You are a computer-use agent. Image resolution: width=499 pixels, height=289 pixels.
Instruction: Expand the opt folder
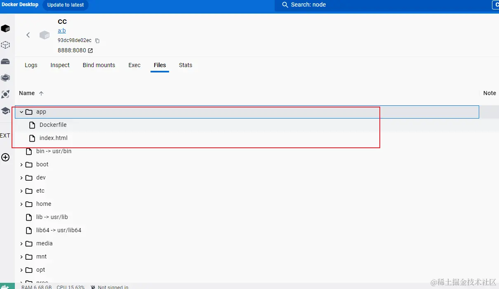pos(21,270)
